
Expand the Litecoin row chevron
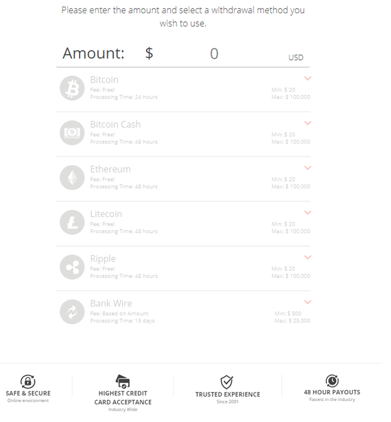point(308,212)
